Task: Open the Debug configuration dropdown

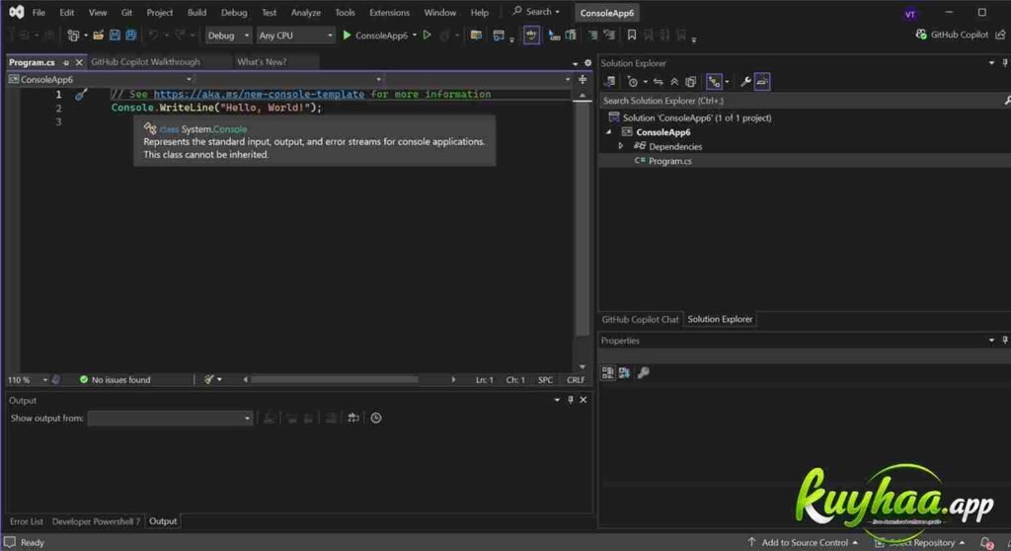Action: (x=228, y=36)
